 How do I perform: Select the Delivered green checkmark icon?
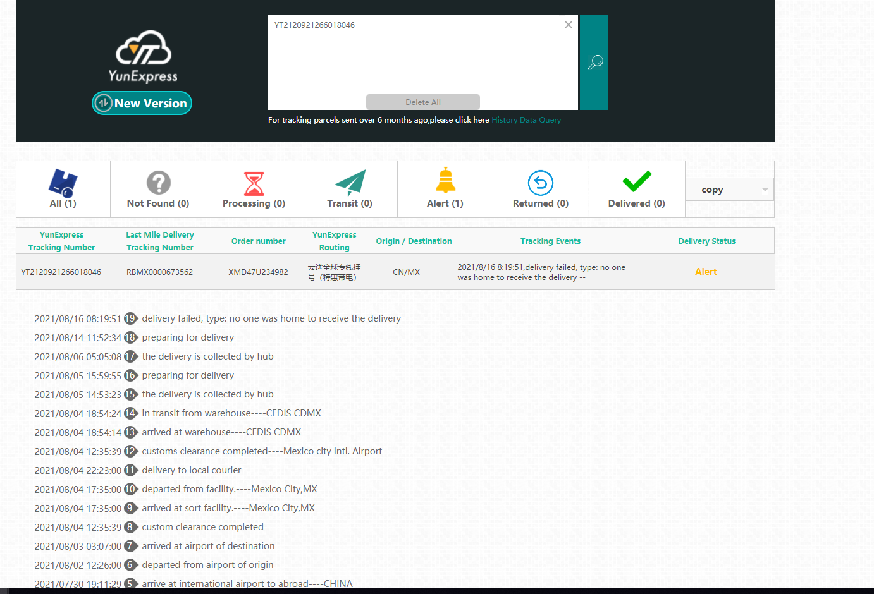coord(636,181)
